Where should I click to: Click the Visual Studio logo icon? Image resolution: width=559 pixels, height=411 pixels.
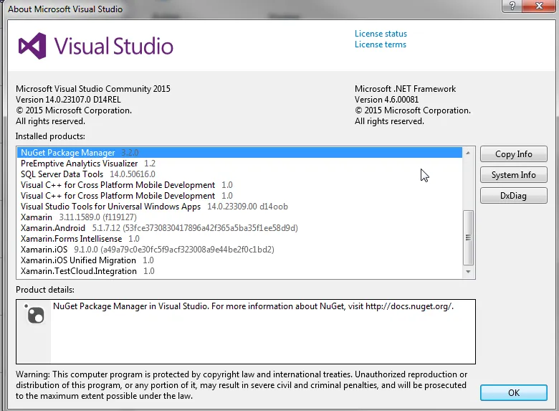click(x=32, y=46)
